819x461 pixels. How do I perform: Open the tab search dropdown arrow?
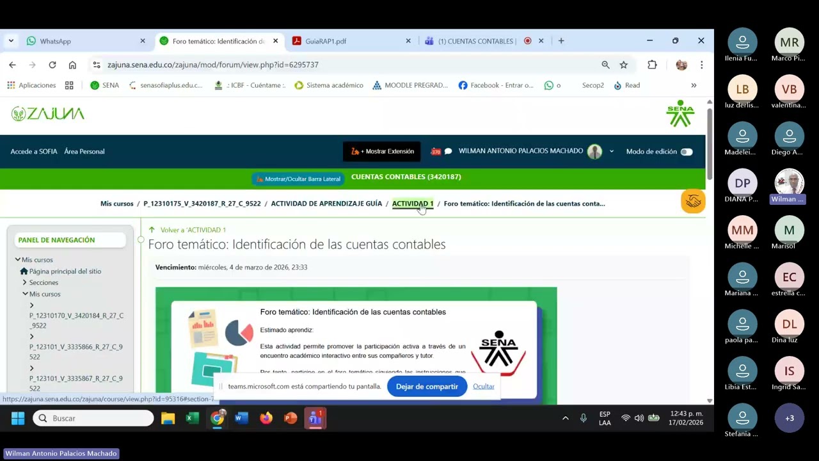point(11,40)
